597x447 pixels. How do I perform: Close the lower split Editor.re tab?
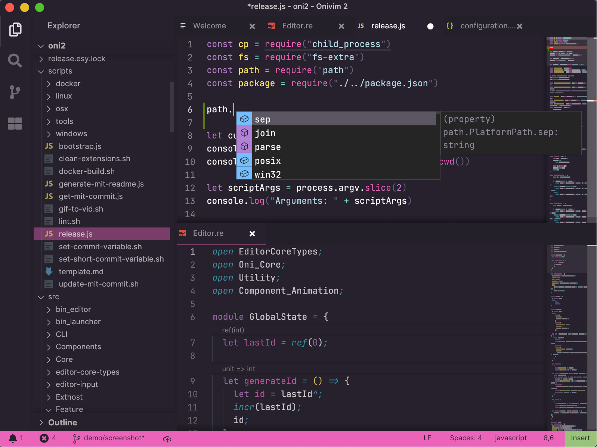pos(252,234)
